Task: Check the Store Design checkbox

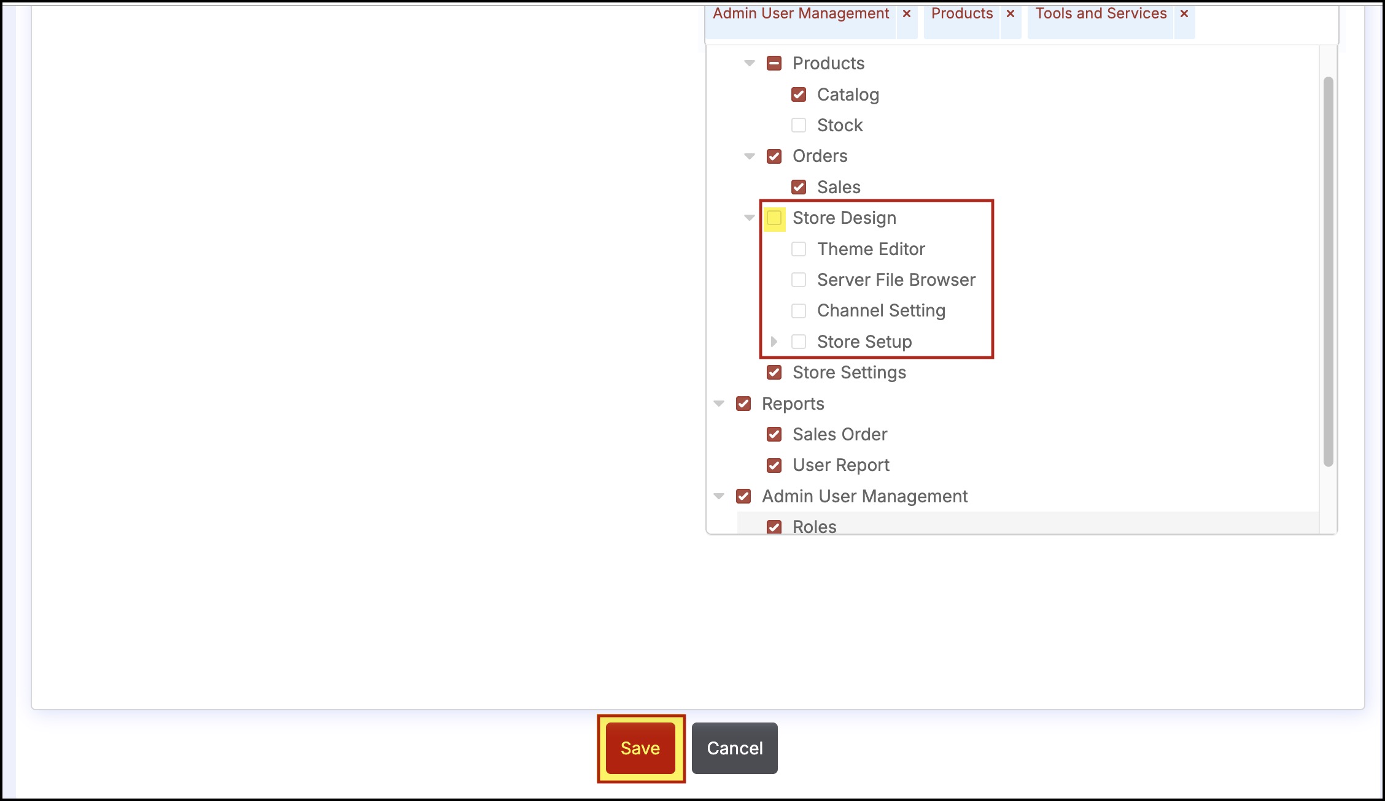Action: coord(774,218)
